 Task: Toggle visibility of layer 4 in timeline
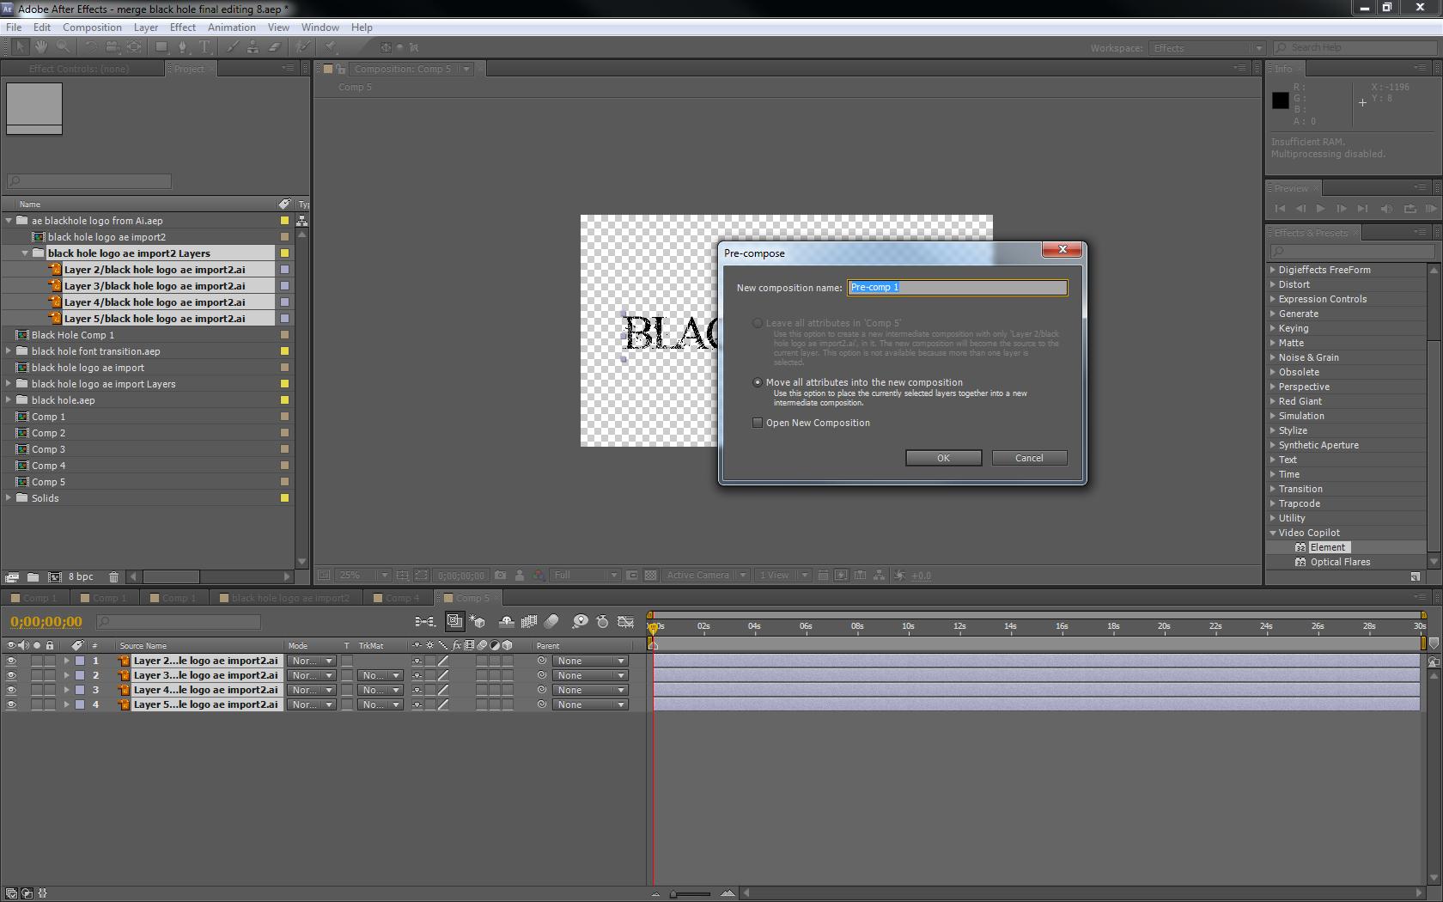tap(11, 704)
